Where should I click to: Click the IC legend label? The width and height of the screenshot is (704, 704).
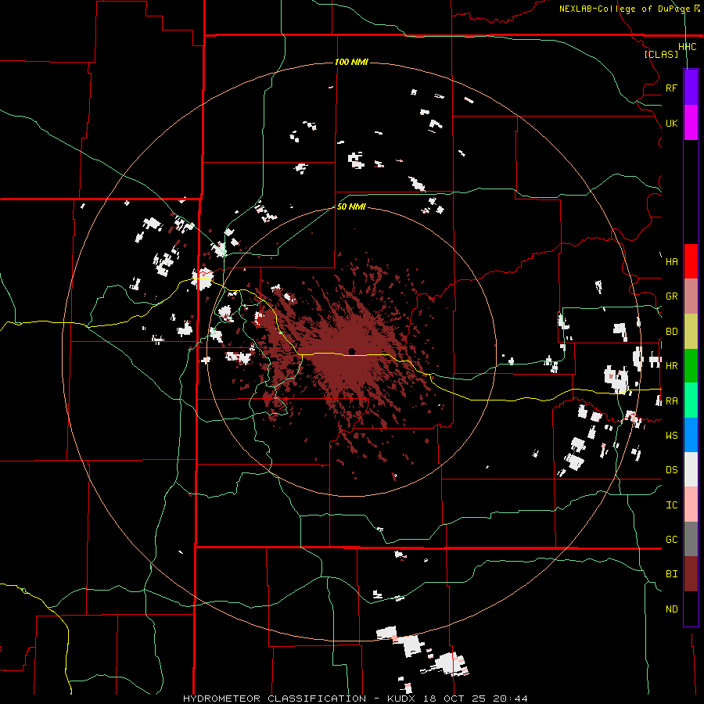pos(671,505)
